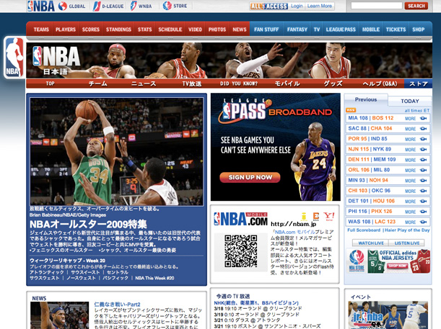
Task: Open the Schedule menu
Action: point(170,30)
